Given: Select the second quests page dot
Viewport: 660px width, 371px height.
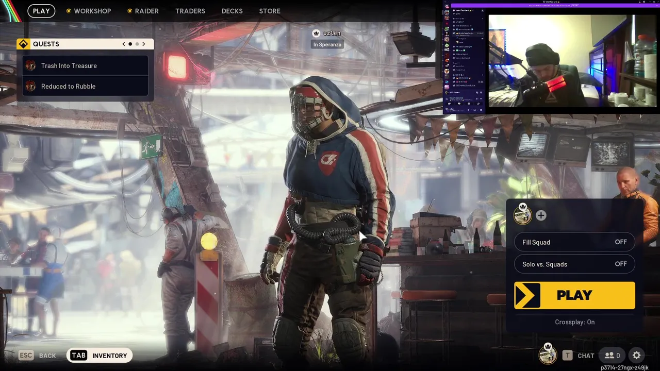Looking at the screenshot, I should point(137,44).
